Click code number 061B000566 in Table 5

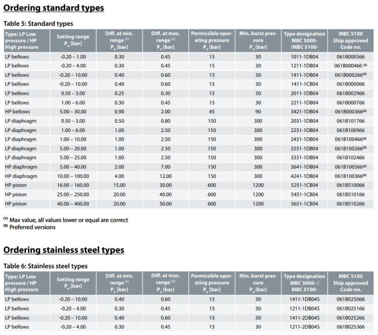[x=351, y=57]
